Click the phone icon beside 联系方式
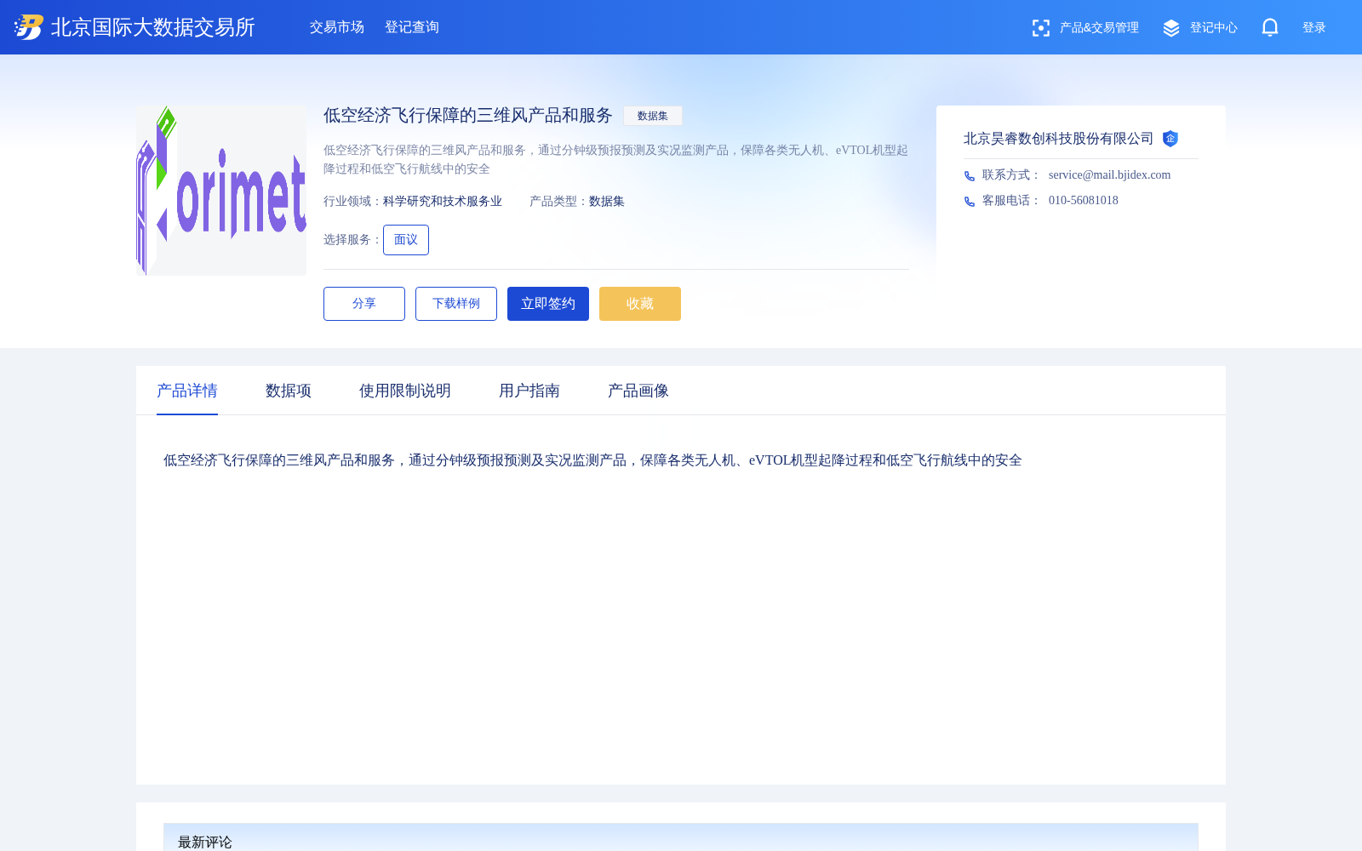 pyautogui.click(x=970, y=175)
